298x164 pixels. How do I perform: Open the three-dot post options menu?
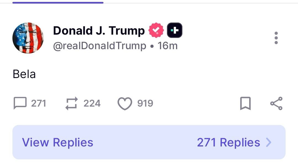(276, 38)
